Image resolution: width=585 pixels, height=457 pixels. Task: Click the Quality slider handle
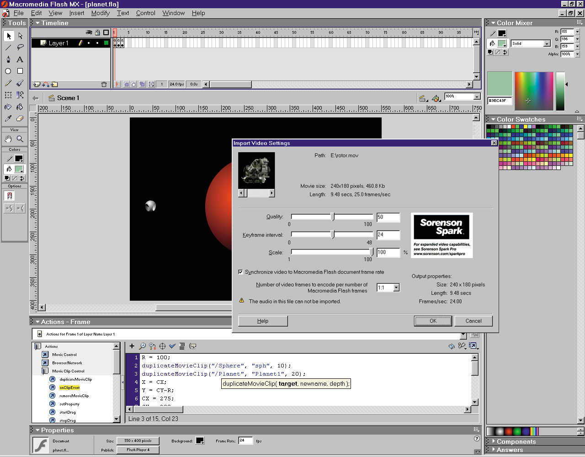click(x=333, y=217)
